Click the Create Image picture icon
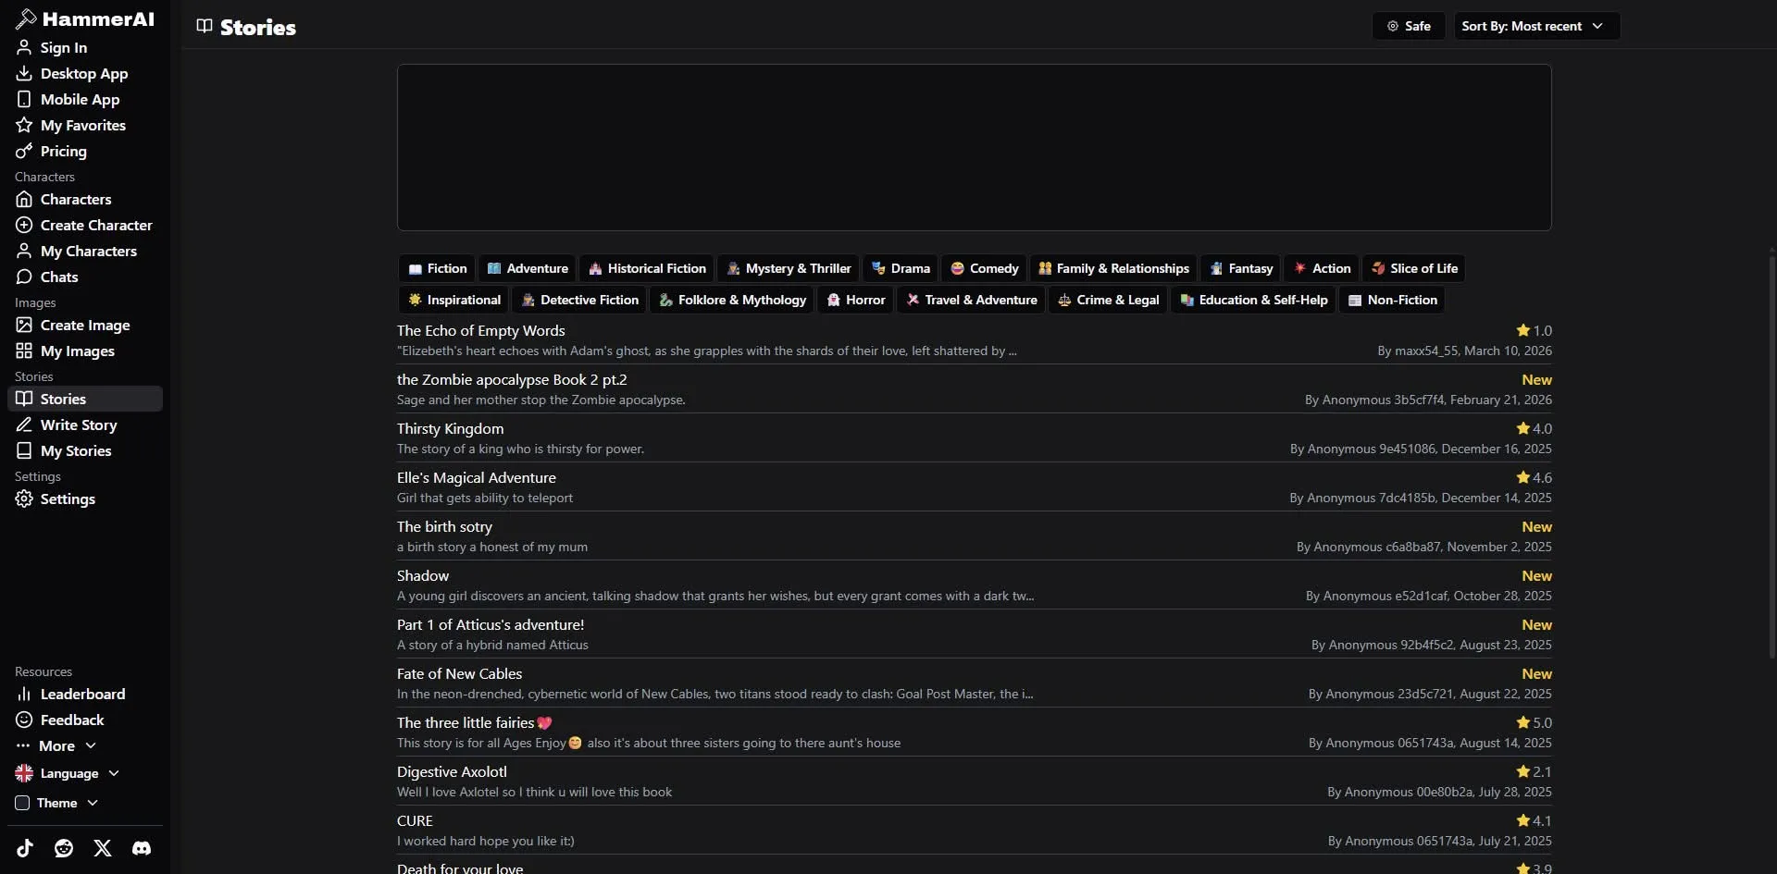 24,325
